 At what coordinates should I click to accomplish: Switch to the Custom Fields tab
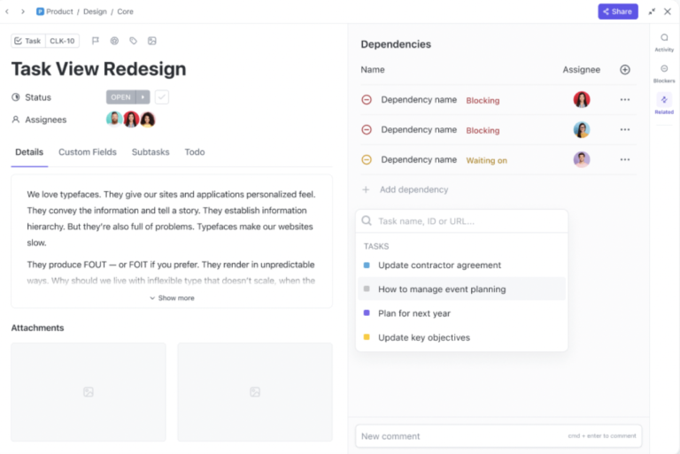(x=88, y=152)
